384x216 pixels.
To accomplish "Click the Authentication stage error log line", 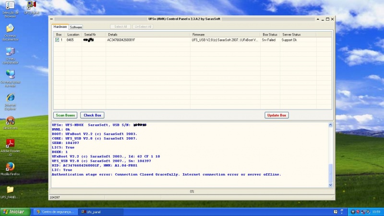I will [x=167, y=174].
